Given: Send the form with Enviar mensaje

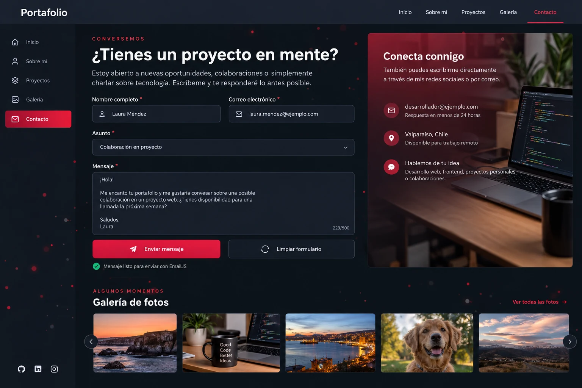Looking at the screenshot, I should pyautogui.click(x=156, y=249).
